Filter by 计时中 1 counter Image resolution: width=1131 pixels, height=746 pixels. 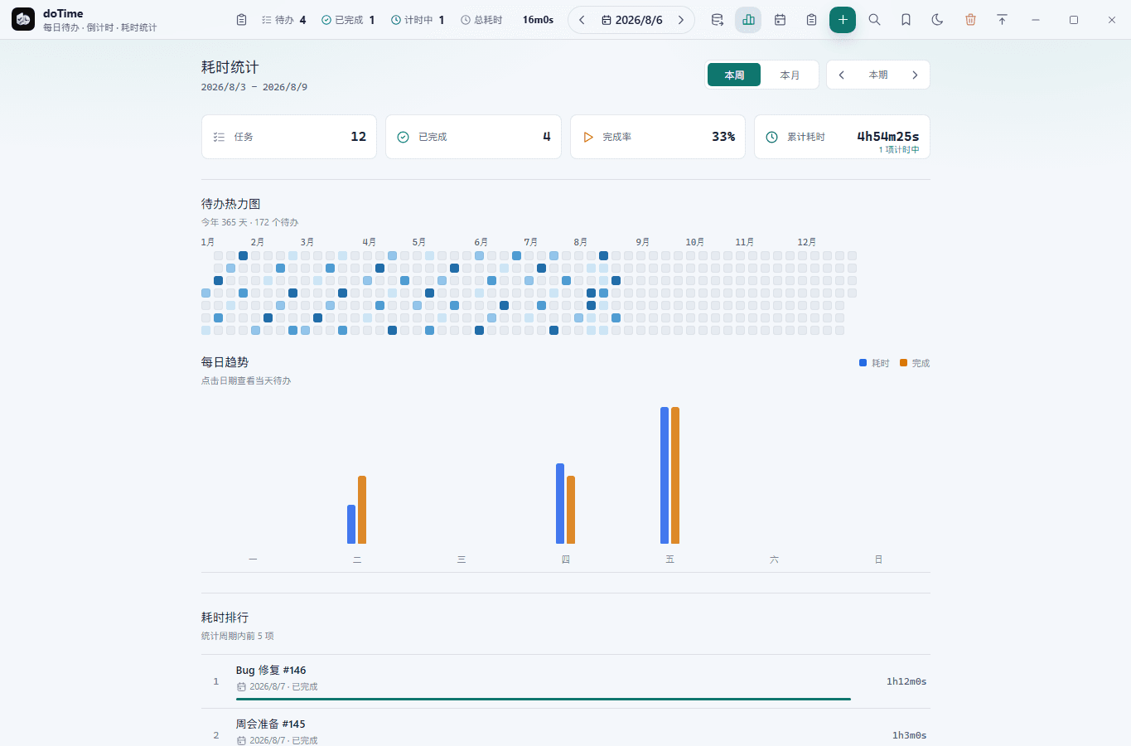[418, 20]
